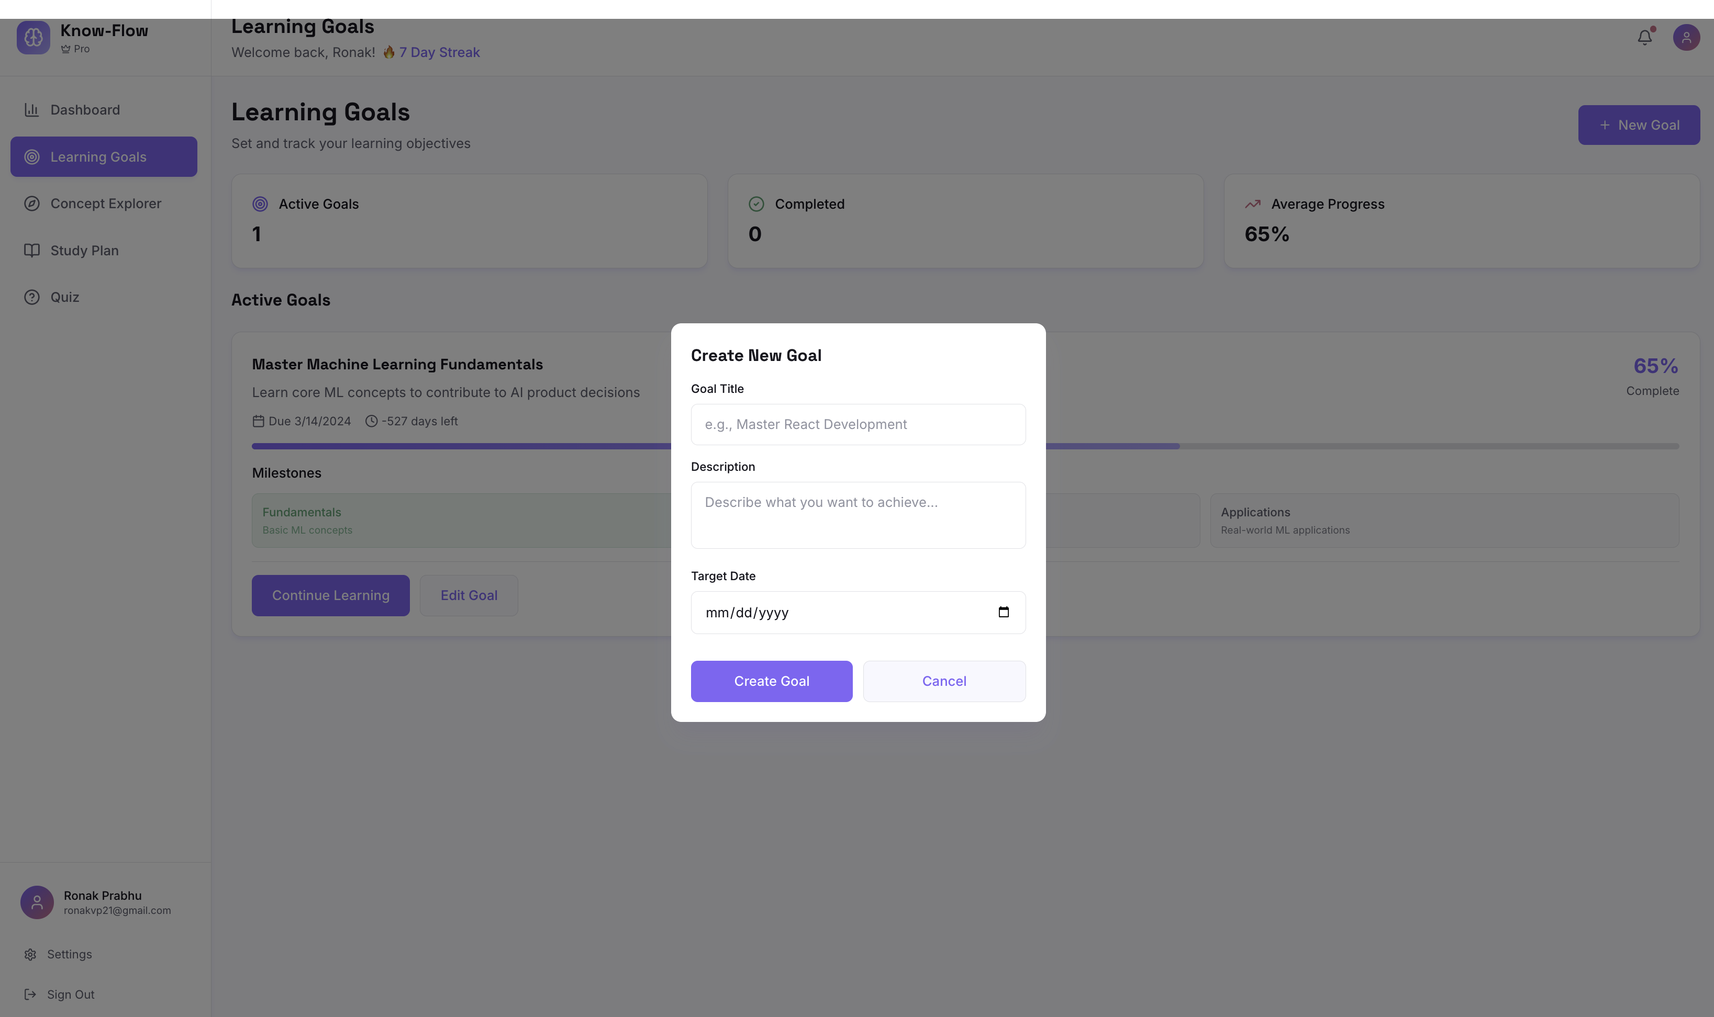Click the Settings gear icon in sidebar

point(30,954)
